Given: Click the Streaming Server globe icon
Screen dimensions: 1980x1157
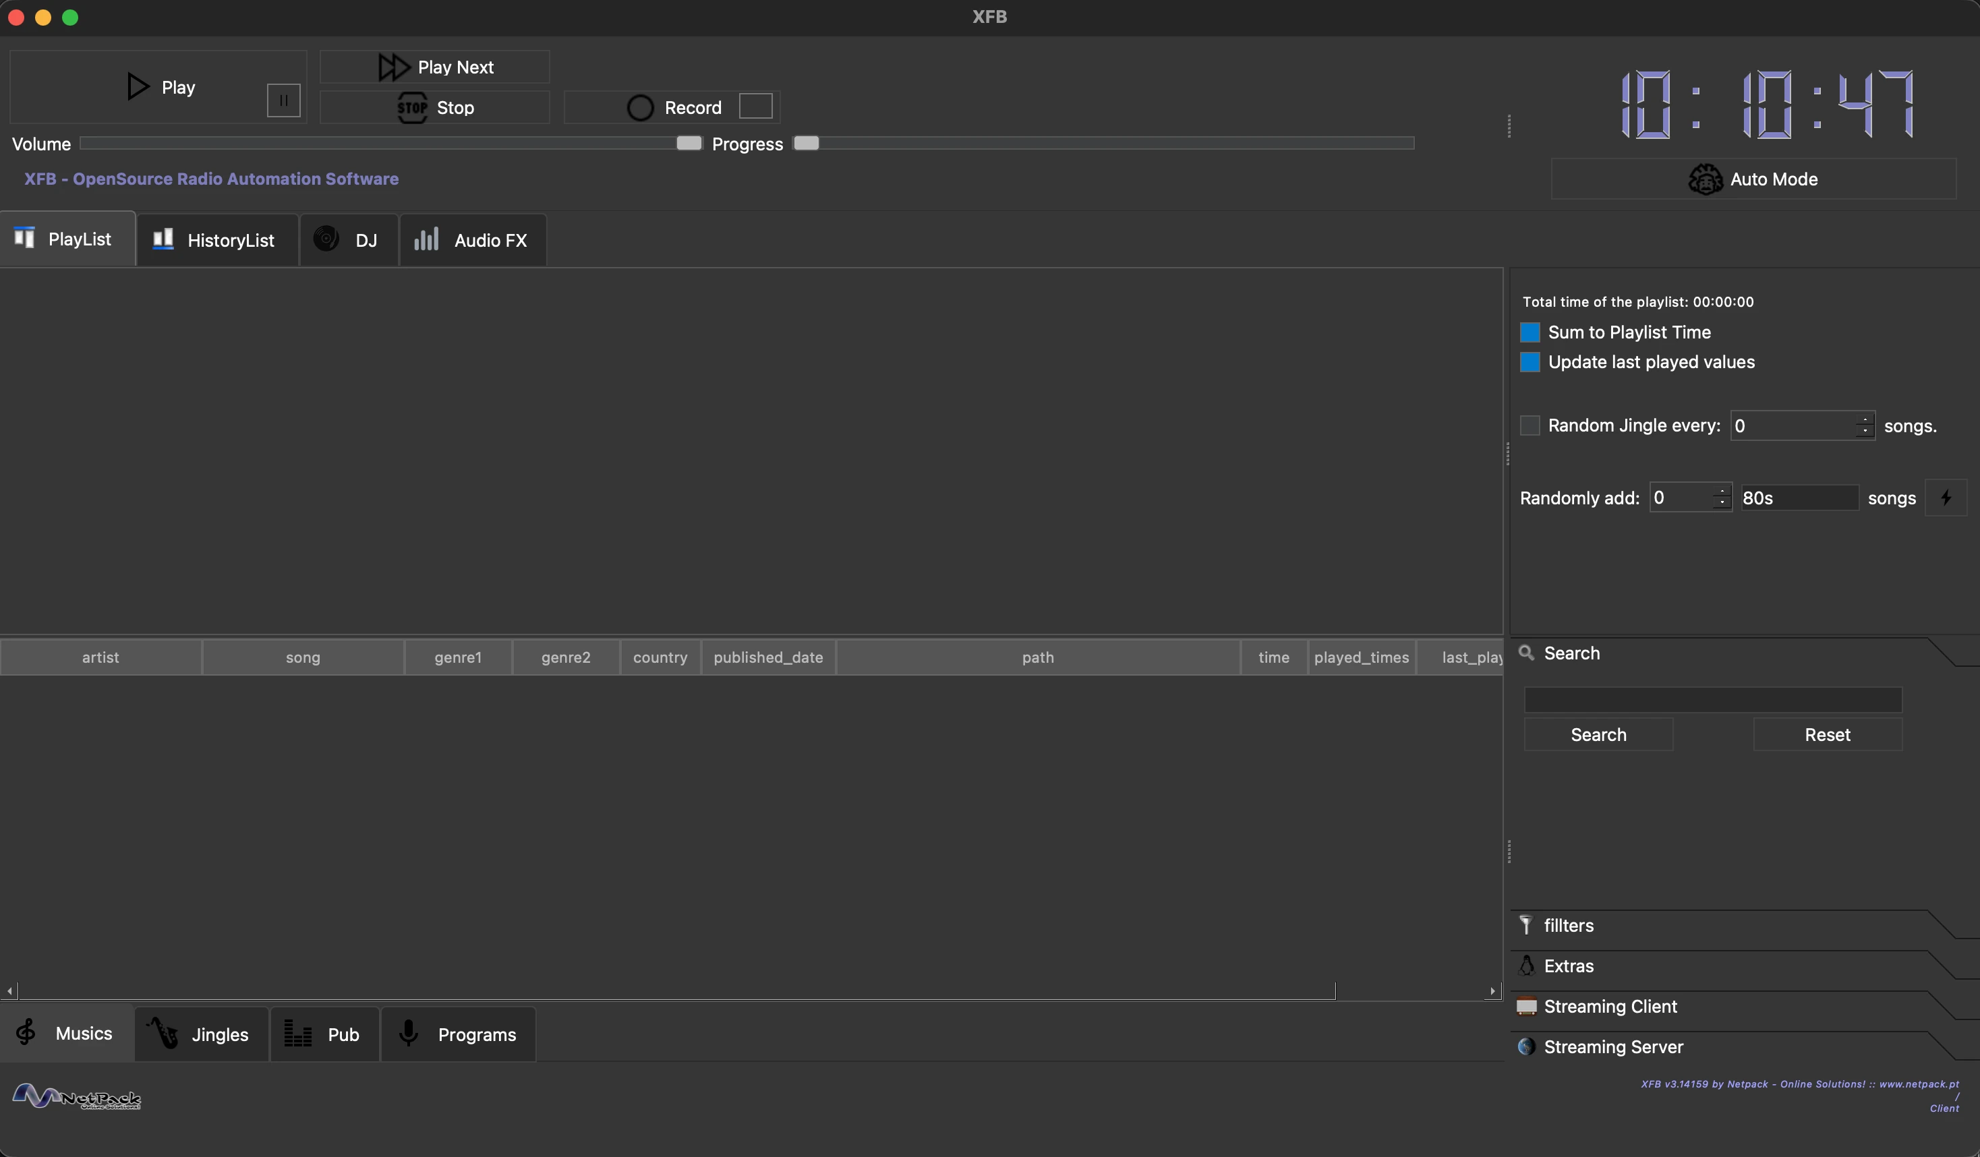Looking at the screenshot, I should 1527,1047.
